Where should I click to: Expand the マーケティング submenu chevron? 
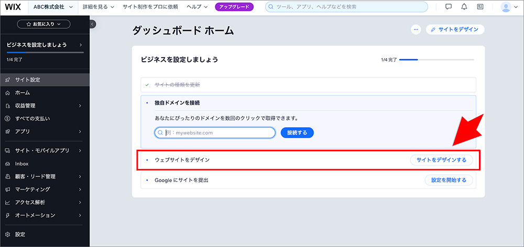coord(80,189)
